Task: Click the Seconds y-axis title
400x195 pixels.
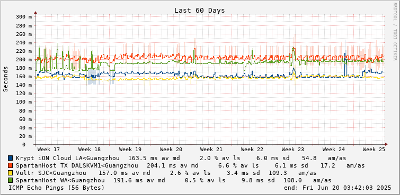Action: coord(6,79)
